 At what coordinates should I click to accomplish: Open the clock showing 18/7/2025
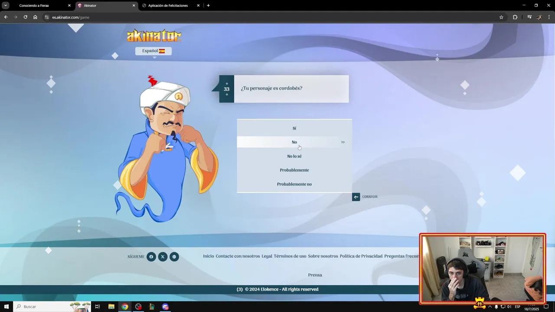point(531,307)
